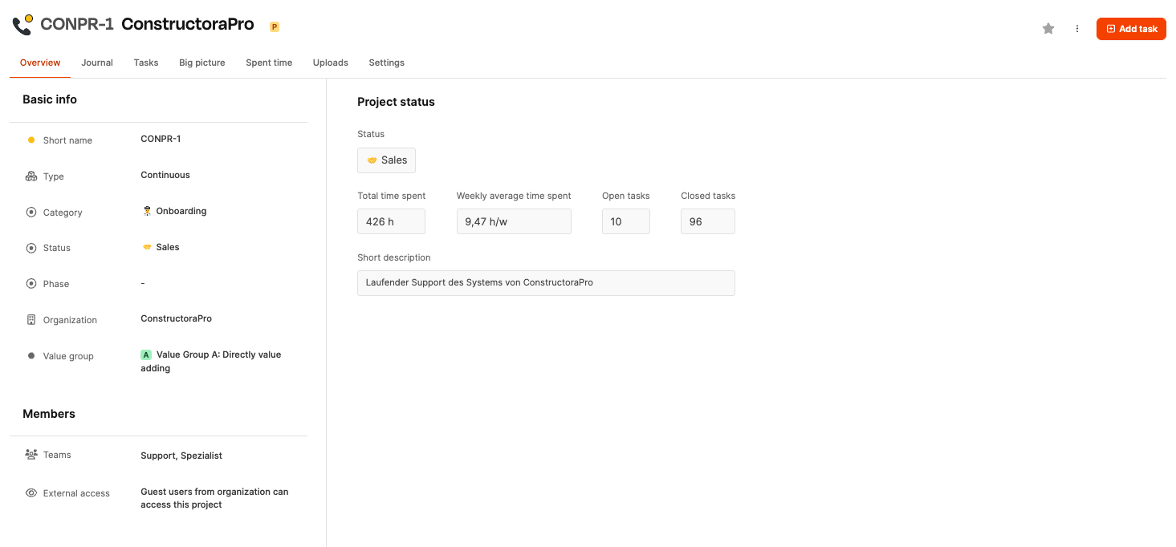
Task: Go to the Spent time tab
Action: click(269, 63)
